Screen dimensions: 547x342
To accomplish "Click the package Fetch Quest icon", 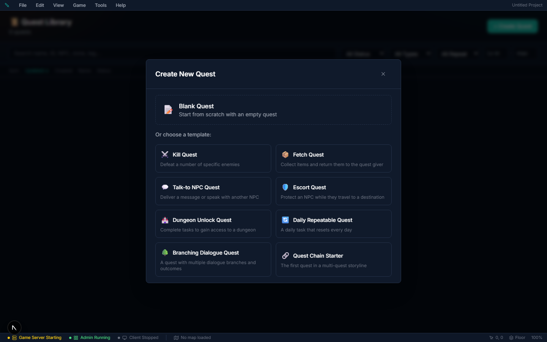I will (x=285, y=154).
